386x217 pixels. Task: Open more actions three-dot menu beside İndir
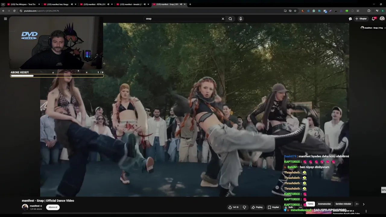pos(301,207)
